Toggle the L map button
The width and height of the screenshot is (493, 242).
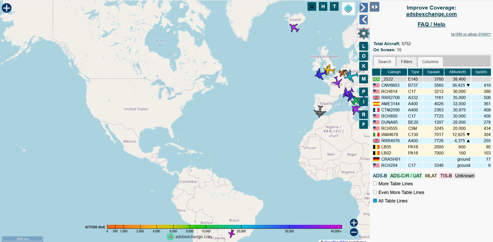click(x=364, y=46)
